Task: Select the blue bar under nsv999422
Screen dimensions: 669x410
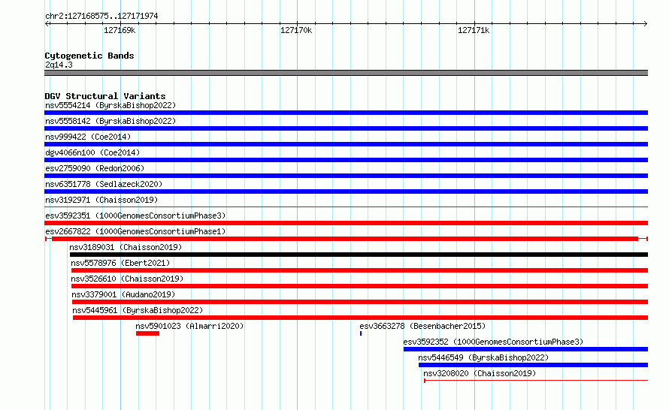Action: click(346, 144)
